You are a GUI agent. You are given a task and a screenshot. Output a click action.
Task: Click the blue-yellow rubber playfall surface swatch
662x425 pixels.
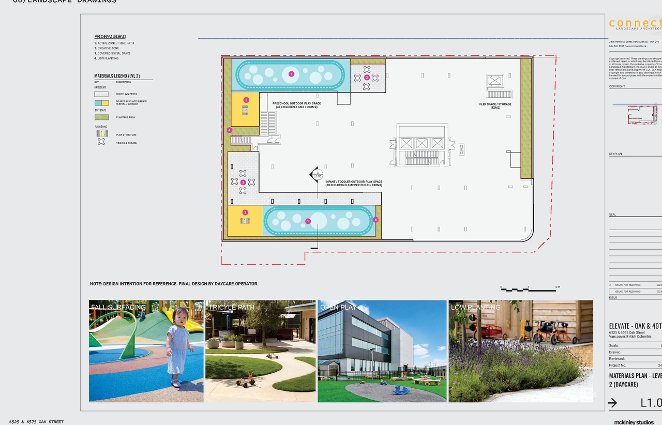pyautogui.click(x=101, y=102)
